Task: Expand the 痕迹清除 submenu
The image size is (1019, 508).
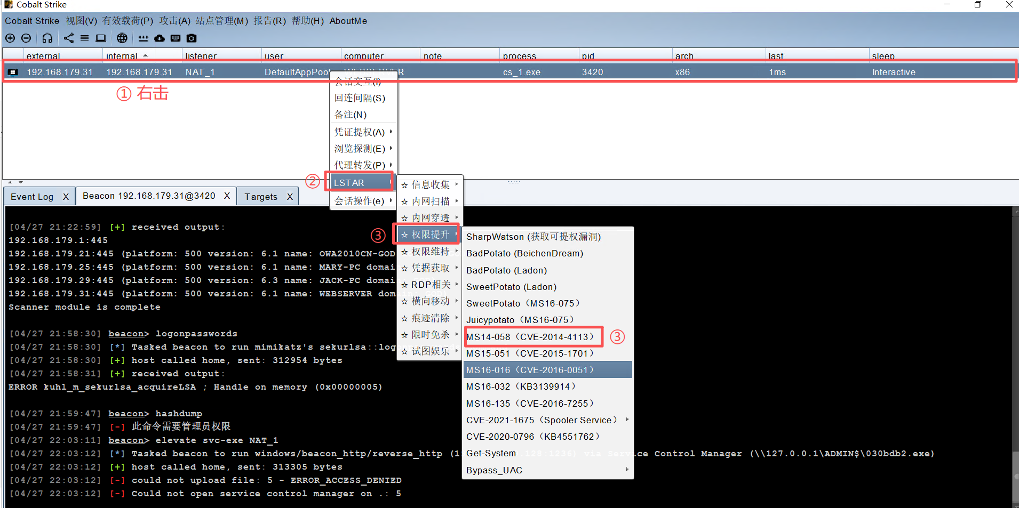Action: (x=430, y=318)
